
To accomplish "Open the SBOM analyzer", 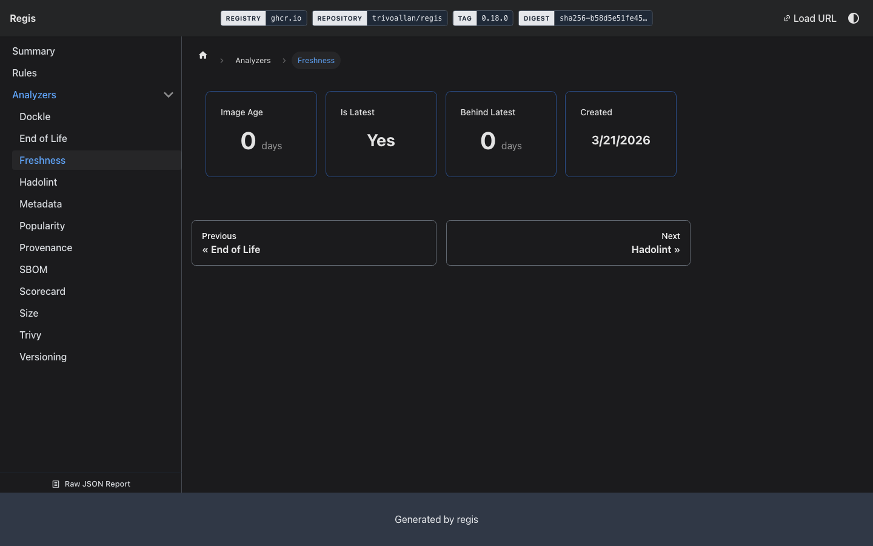I will [x=33, y=269].
